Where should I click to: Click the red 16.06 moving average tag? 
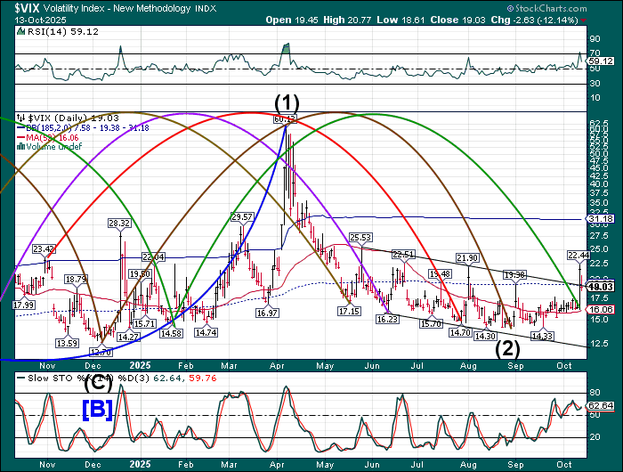603,309
